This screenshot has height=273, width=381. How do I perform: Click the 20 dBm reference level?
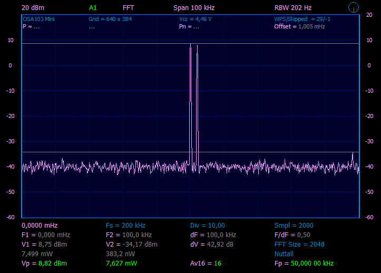[32, 8]
